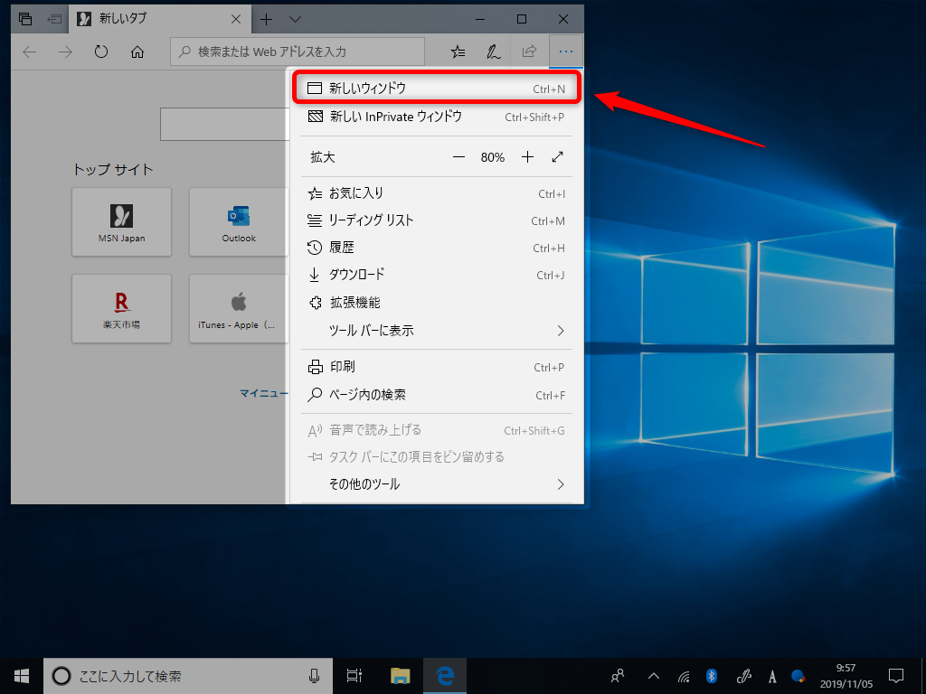Viewport: 926px width, 694px height.
Task: Open a new tab with the plus button
Action: [x=266, y=18]
